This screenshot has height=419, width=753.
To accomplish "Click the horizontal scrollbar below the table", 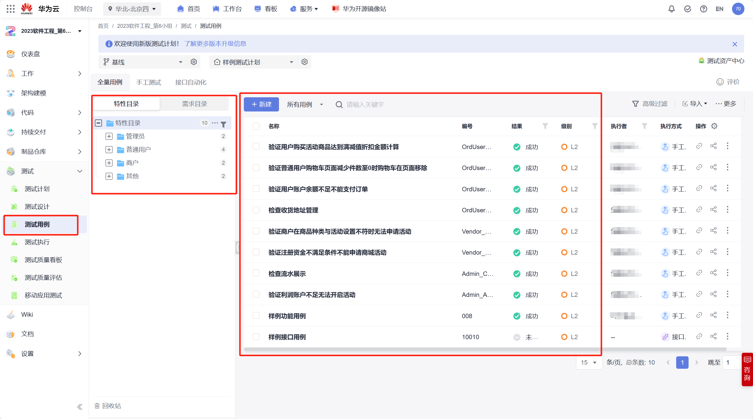I will pos(485,349).
